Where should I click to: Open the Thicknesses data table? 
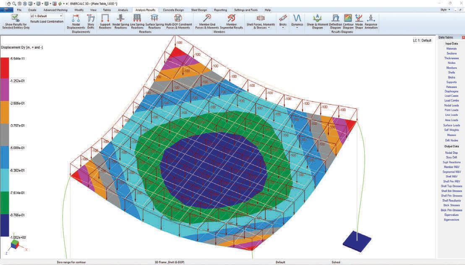pyautogui.click(x=451, y=58)
